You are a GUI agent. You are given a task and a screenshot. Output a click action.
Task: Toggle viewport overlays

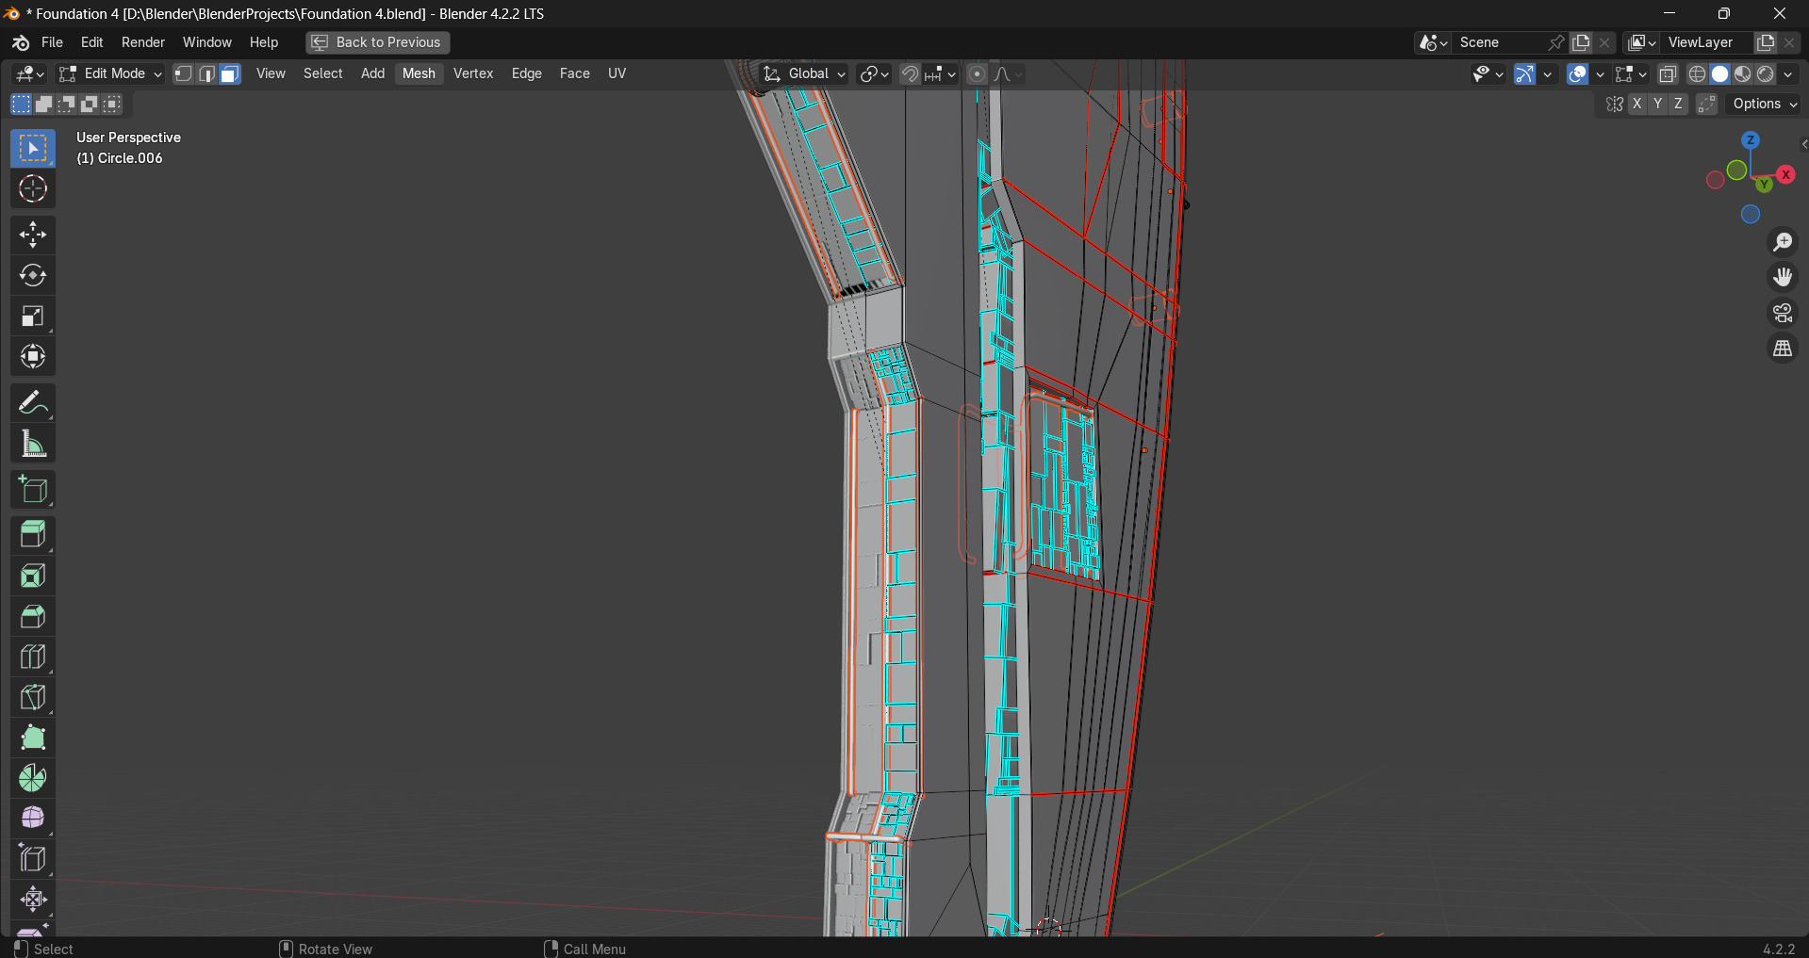click(1577, 74)
